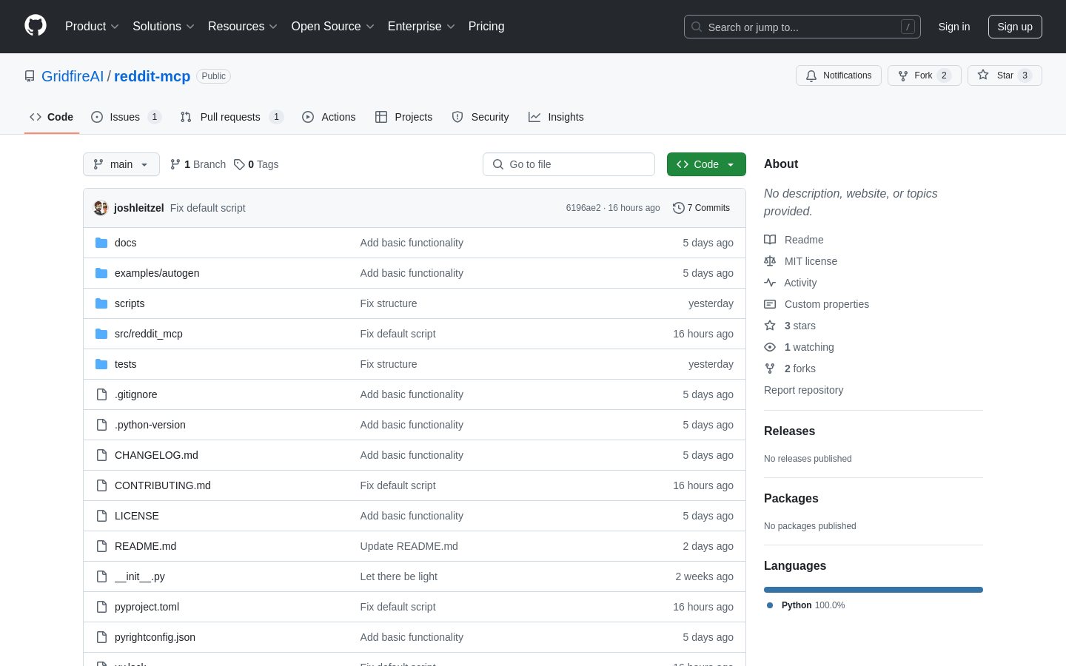Click the CHANGELOG.md file icon

[x=101, y=455]
